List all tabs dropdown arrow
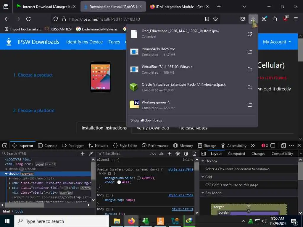 click(244, 7)
